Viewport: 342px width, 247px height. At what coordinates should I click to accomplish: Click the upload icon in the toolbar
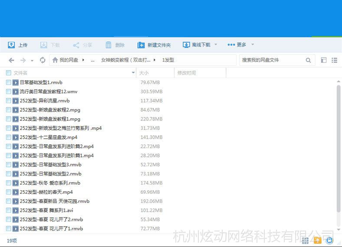[11, 45]
